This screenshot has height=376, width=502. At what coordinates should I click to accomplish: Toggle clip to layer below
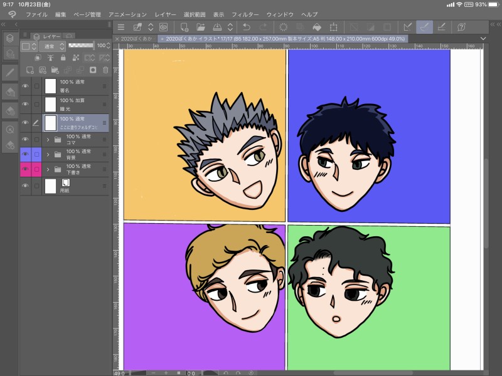pos(38,58)
